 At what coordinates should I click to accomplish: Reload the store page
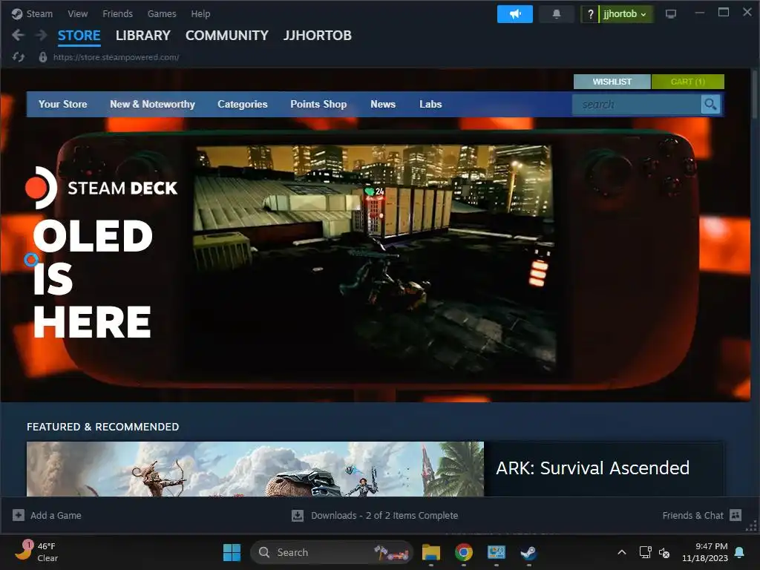pyautogui.click(x=19, y=57)
